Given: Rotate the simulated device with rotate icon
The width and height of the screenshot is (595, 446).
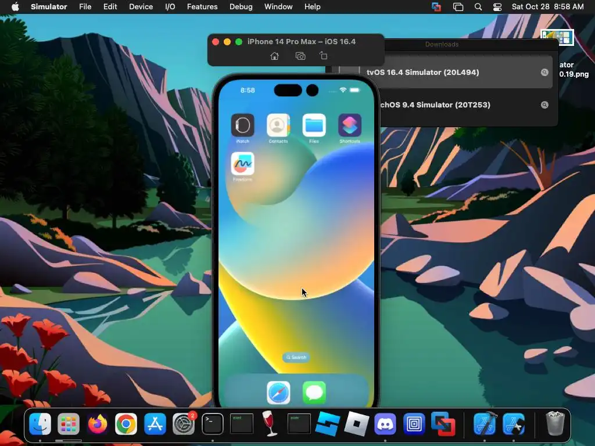Looking at the screenshot, I should coord(323,56).
